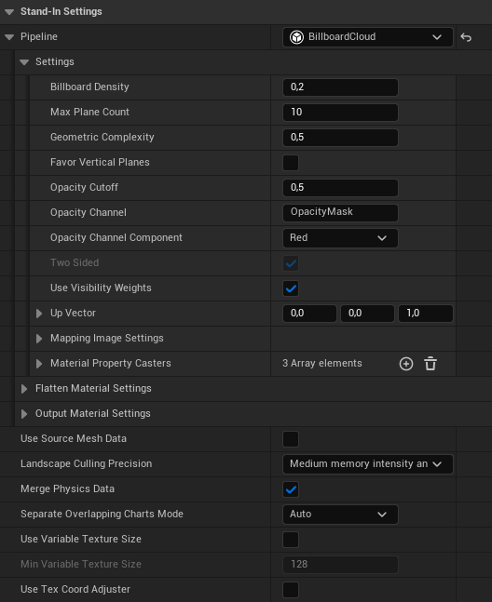492x602 pixels.
Task: Enable Use Source Mesh Data
Action: click(x=291, y=439)
